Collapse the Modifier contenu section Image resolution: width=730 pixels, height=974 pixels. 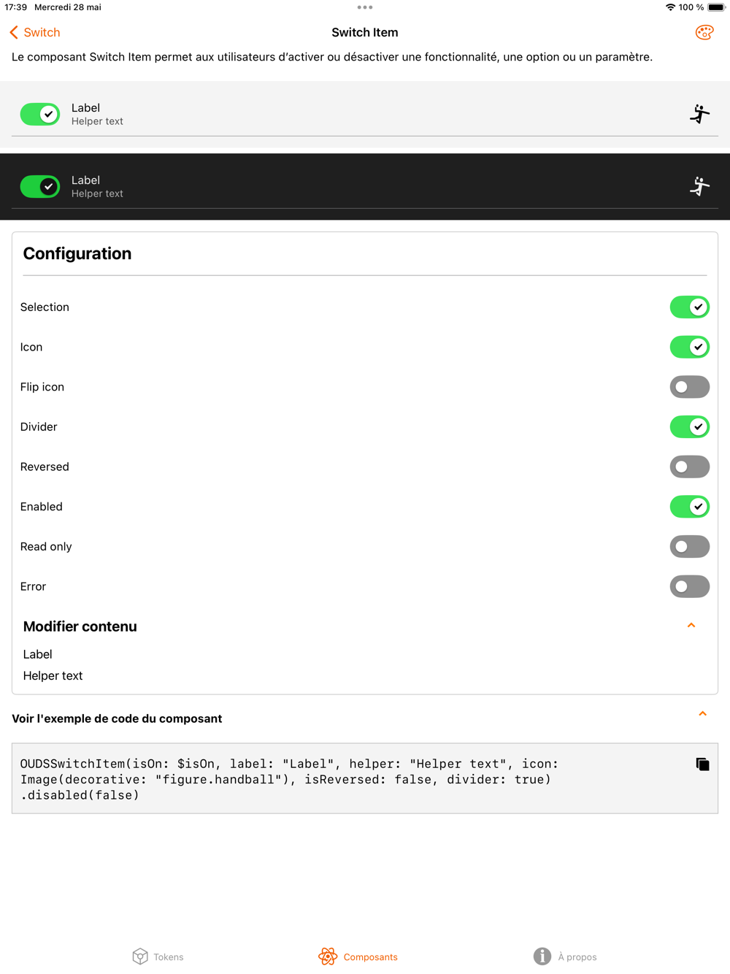click(691, 626)
